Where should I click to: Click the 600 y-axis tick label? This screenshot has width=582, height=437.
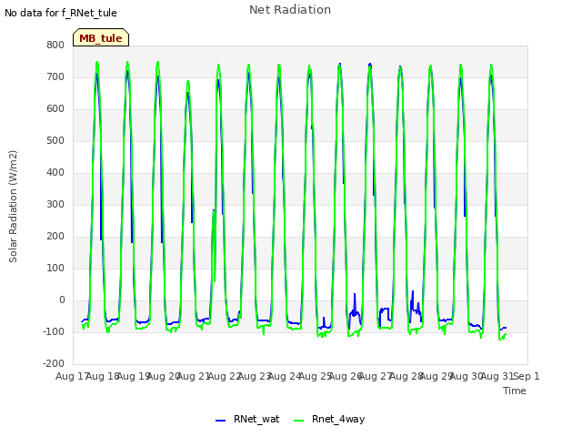point(55,109)
